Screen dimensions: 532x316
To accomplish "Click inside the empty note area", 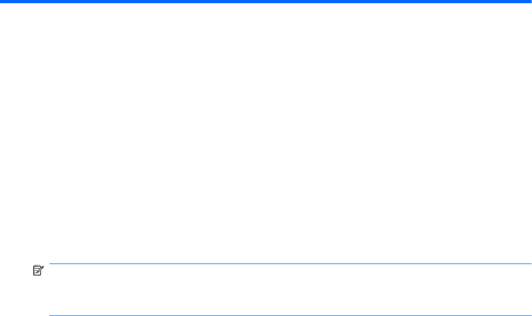I will pos(291,290).
